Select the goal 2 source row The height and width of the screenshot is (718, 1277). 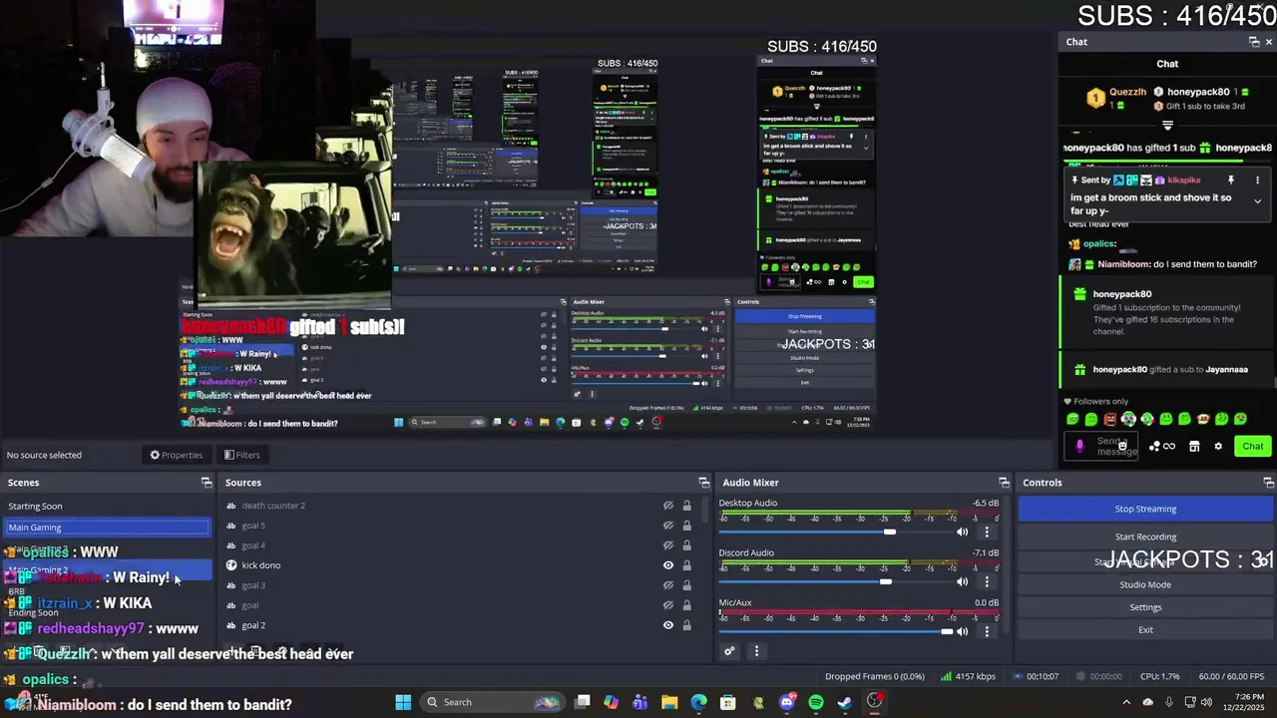click(457, 625)
